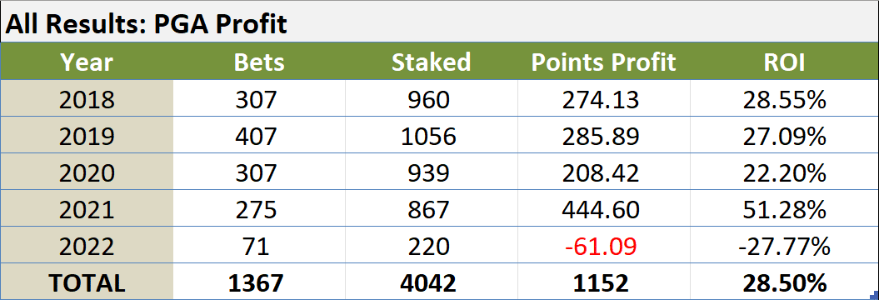Click the fill handle at table corner
This screenshot has height=300, width=879.
coord(876,297)
